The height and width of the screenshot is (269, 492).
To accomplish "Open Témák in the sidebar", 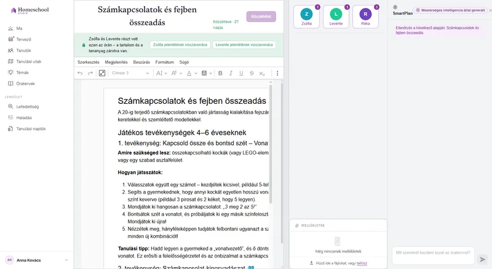I will point(22,72).
